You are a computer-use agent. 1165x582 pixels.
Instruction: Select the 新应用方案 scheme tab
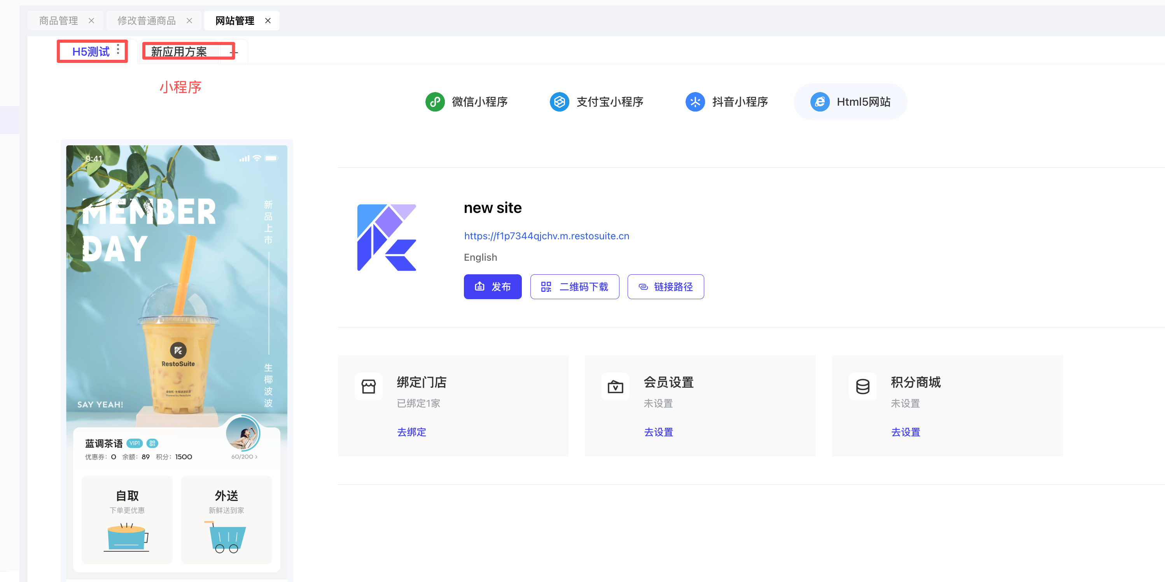(x=179, y=52)
